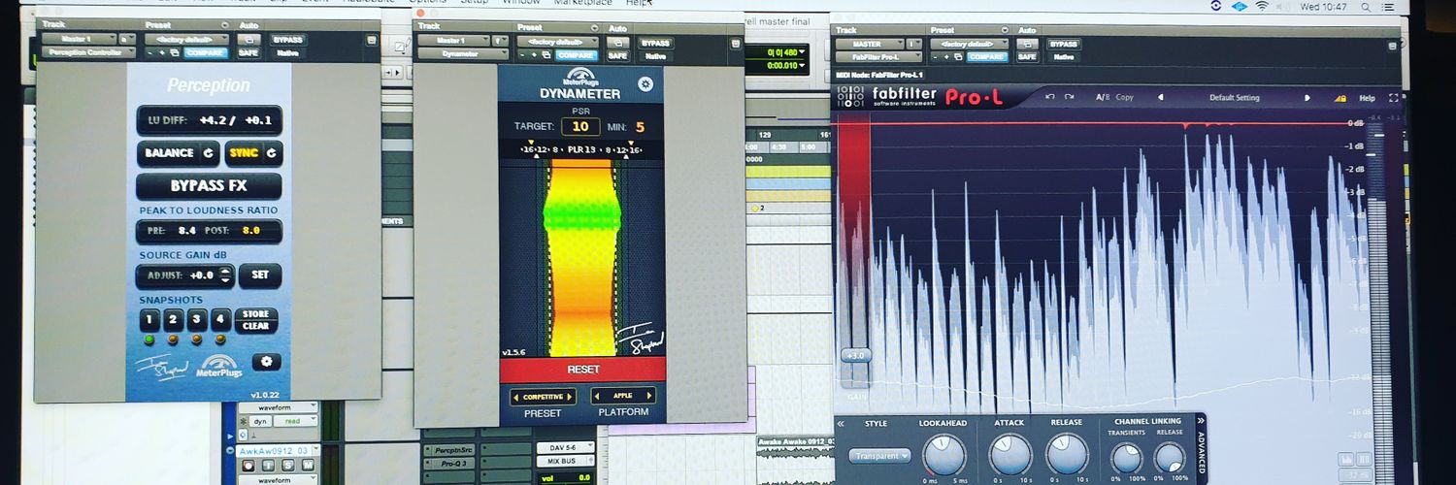Click the Pro-L MIDI learn lock icon
1456x485 pixels.
[x=1340, y=98]
